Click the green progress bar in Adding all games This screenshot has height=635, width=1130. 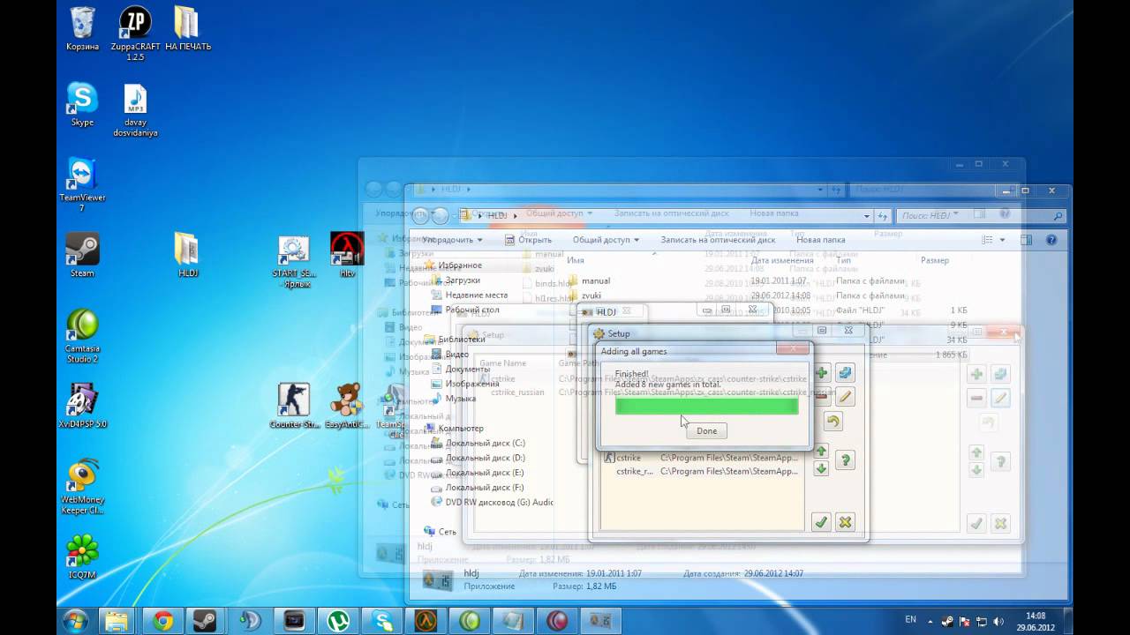706,406
